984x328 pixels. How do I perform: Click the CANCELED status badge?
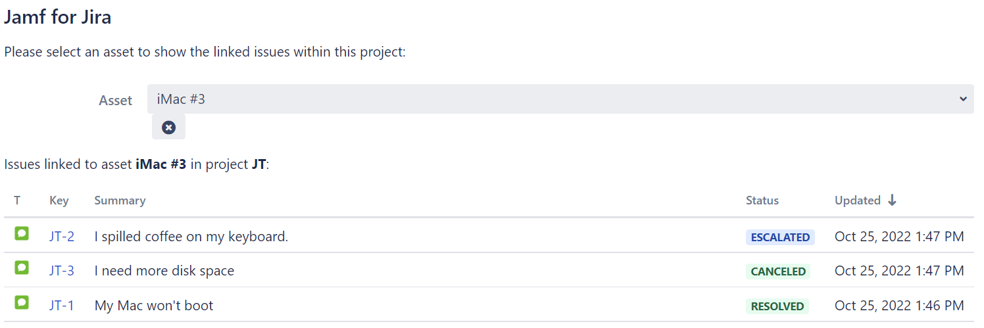click(x=778, y=271)
